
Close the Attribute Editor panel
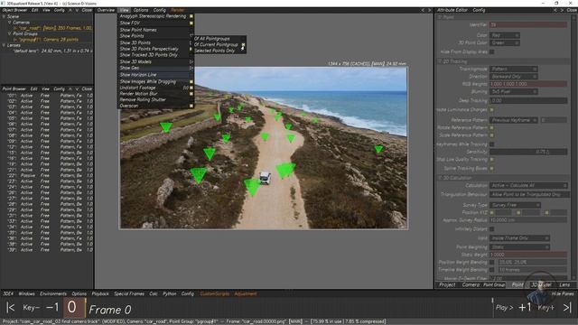click(x=572, y=10)
